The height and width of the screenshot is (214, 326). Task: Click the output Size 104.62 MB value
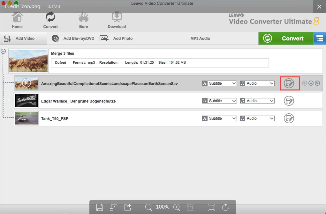pyautogui.click(x=177, y=62)
